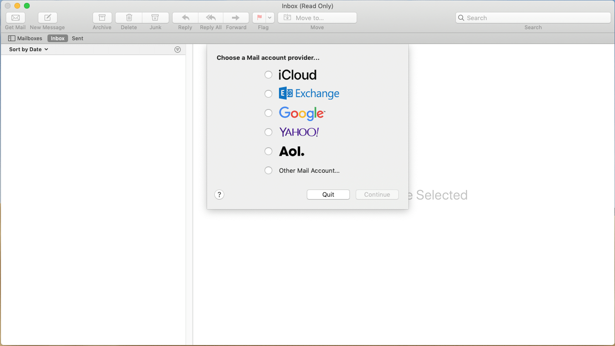This screenshot has height=346, width=615.
Task: Select the Sent tab in favorites bar
Action: pos(78,38)
